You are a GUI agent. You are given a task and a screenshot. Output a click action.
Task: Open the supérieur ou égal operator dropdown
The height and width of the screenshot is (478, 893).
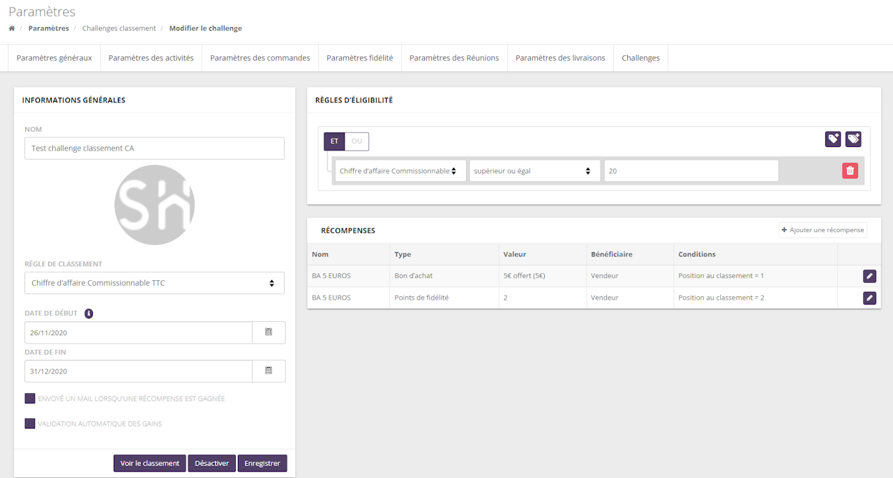point(534,171)
